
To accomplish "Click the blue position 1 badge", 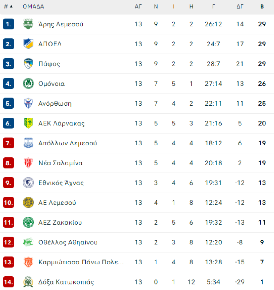I will [9, 24].
